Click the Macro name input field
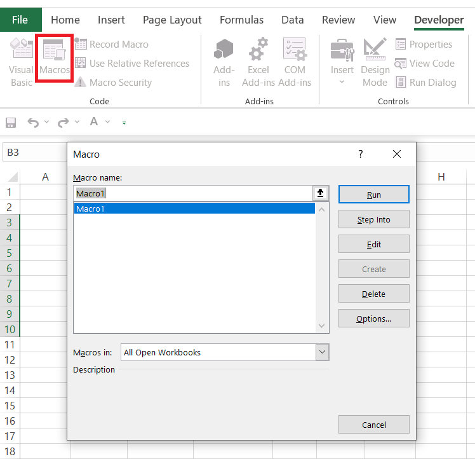Viewport: 475px width, 459px height. tap(193, 193)
